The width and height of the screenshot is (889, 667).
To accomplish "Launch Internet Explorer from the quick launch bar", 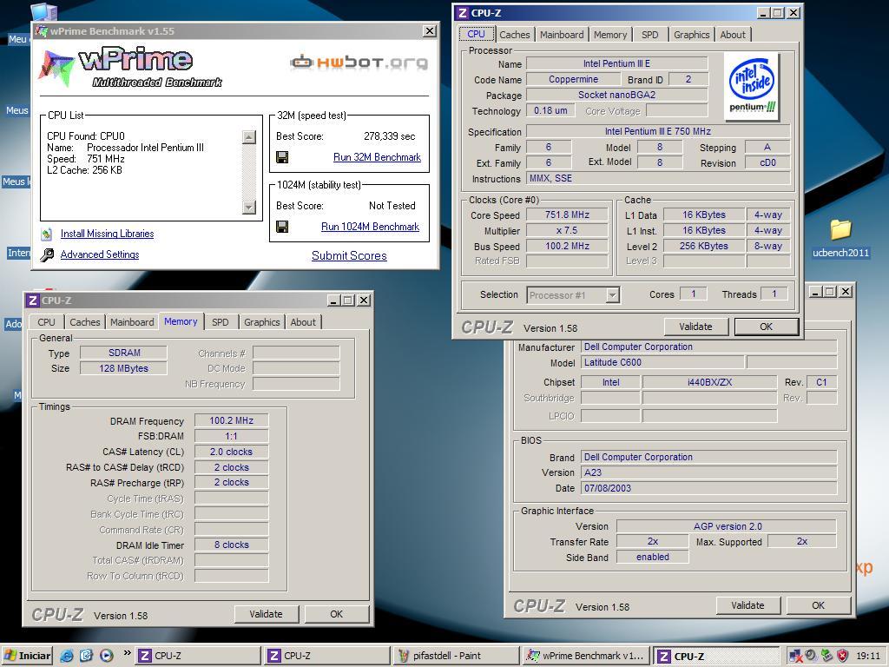I will (x=67, y=656).
